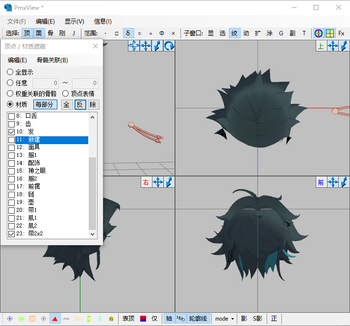Check the 12: 面具 material checkbox
This screenshot has height=326, width=350.
[x=11, y=148]
